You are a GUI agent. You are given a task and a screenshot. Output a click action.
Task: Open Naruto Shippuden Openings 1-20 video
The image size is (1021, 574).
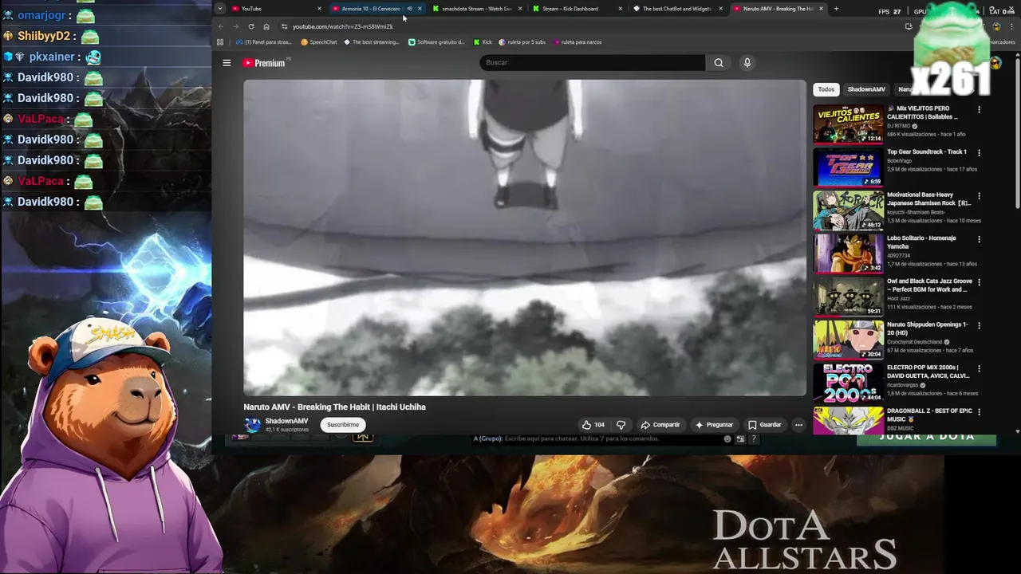[x=848, y=340]
